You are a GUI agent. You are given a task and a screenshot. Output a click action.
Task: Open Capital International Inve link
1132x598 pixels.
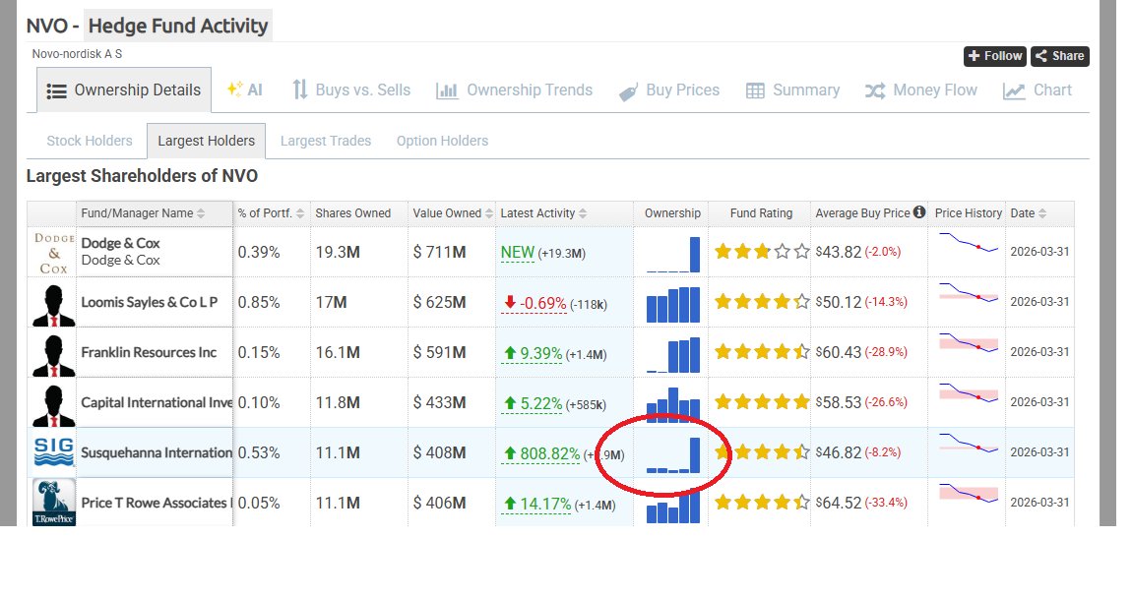tap(157, 402)
